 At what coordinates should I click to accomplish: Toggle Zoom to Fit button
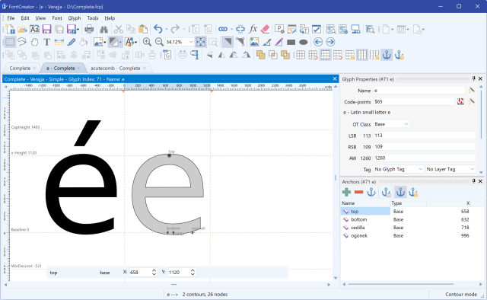tap(201, 42)
